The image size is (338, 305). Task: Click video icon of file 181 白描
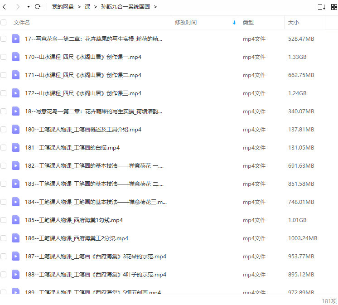pos(16,148)
